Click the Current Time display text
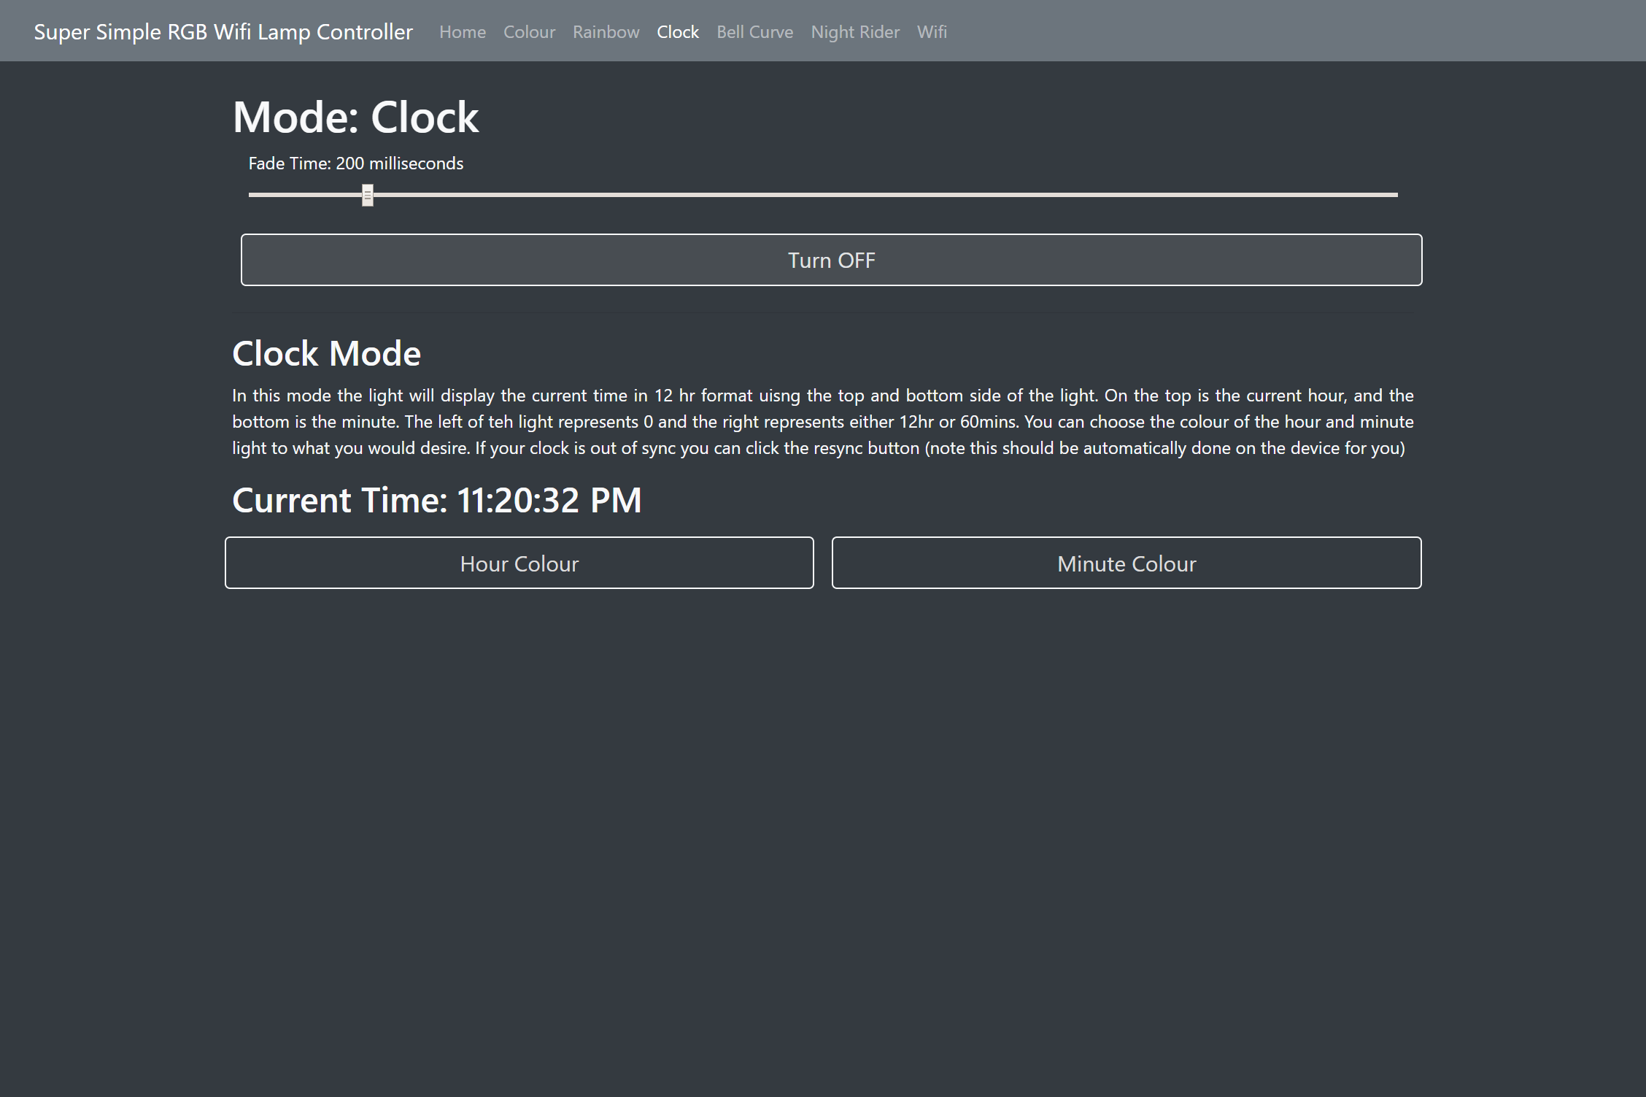This screenshot has height=1097, width=1646. coord(436,500)
